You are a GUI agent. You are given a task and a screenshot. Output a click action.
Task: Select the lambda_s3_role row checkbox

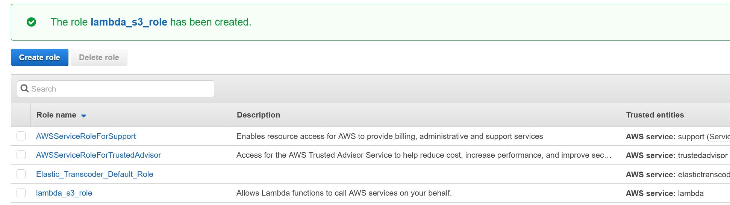pyautogui.click(x=21, y=193)
